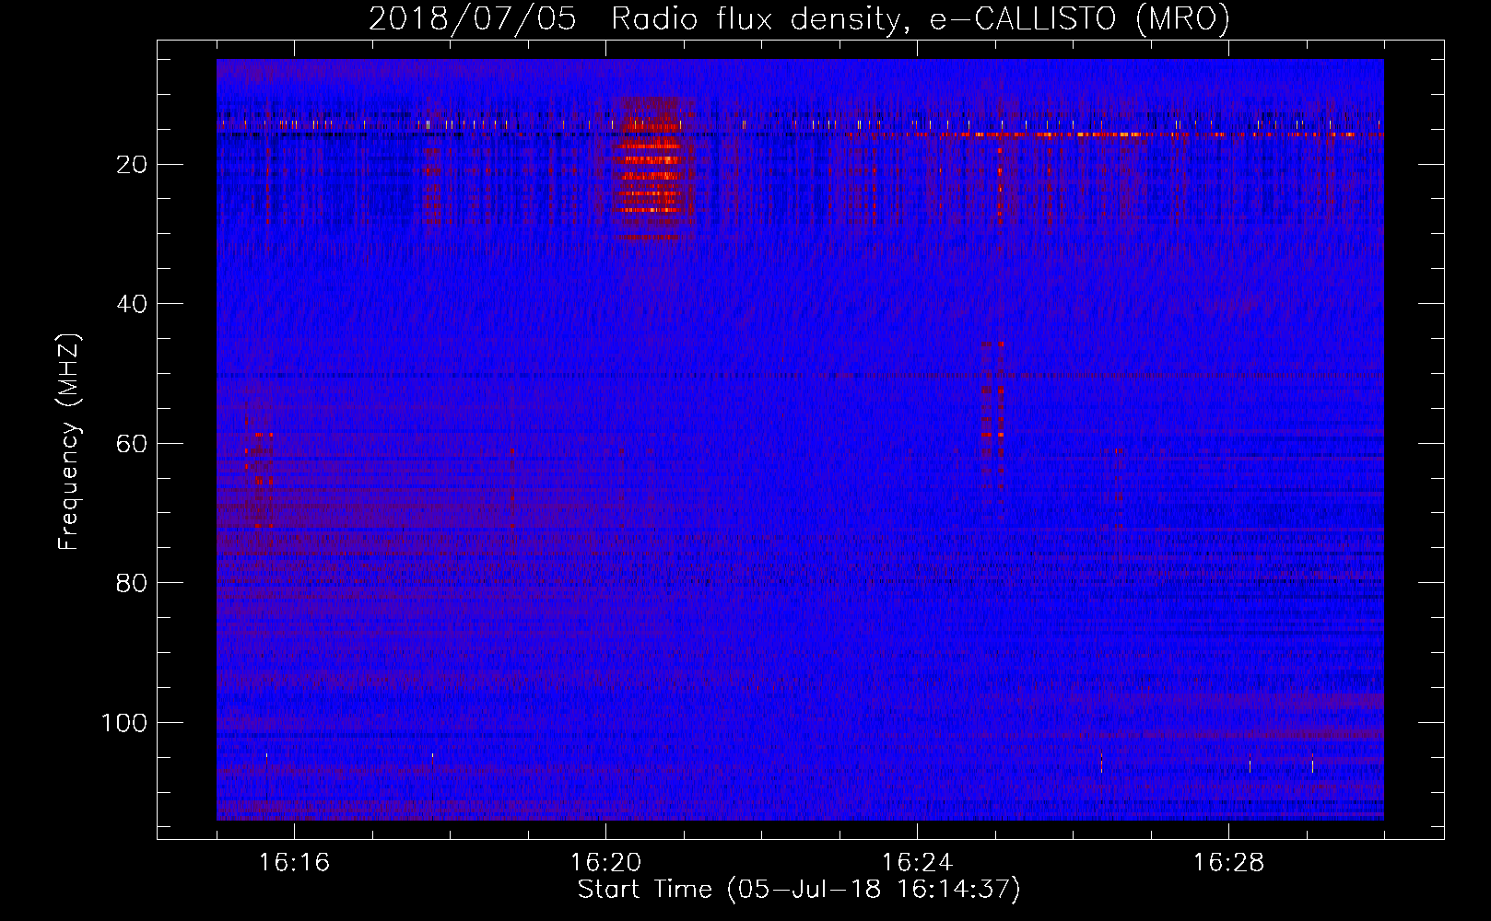The image size is (1491, 921).
Task: Click the 16:28 time tick label
Action: [1228, 863]
